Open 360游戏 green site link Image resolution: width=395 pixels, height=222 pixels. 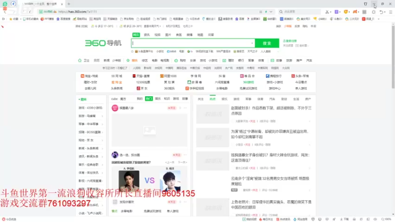tap(248, 82)
